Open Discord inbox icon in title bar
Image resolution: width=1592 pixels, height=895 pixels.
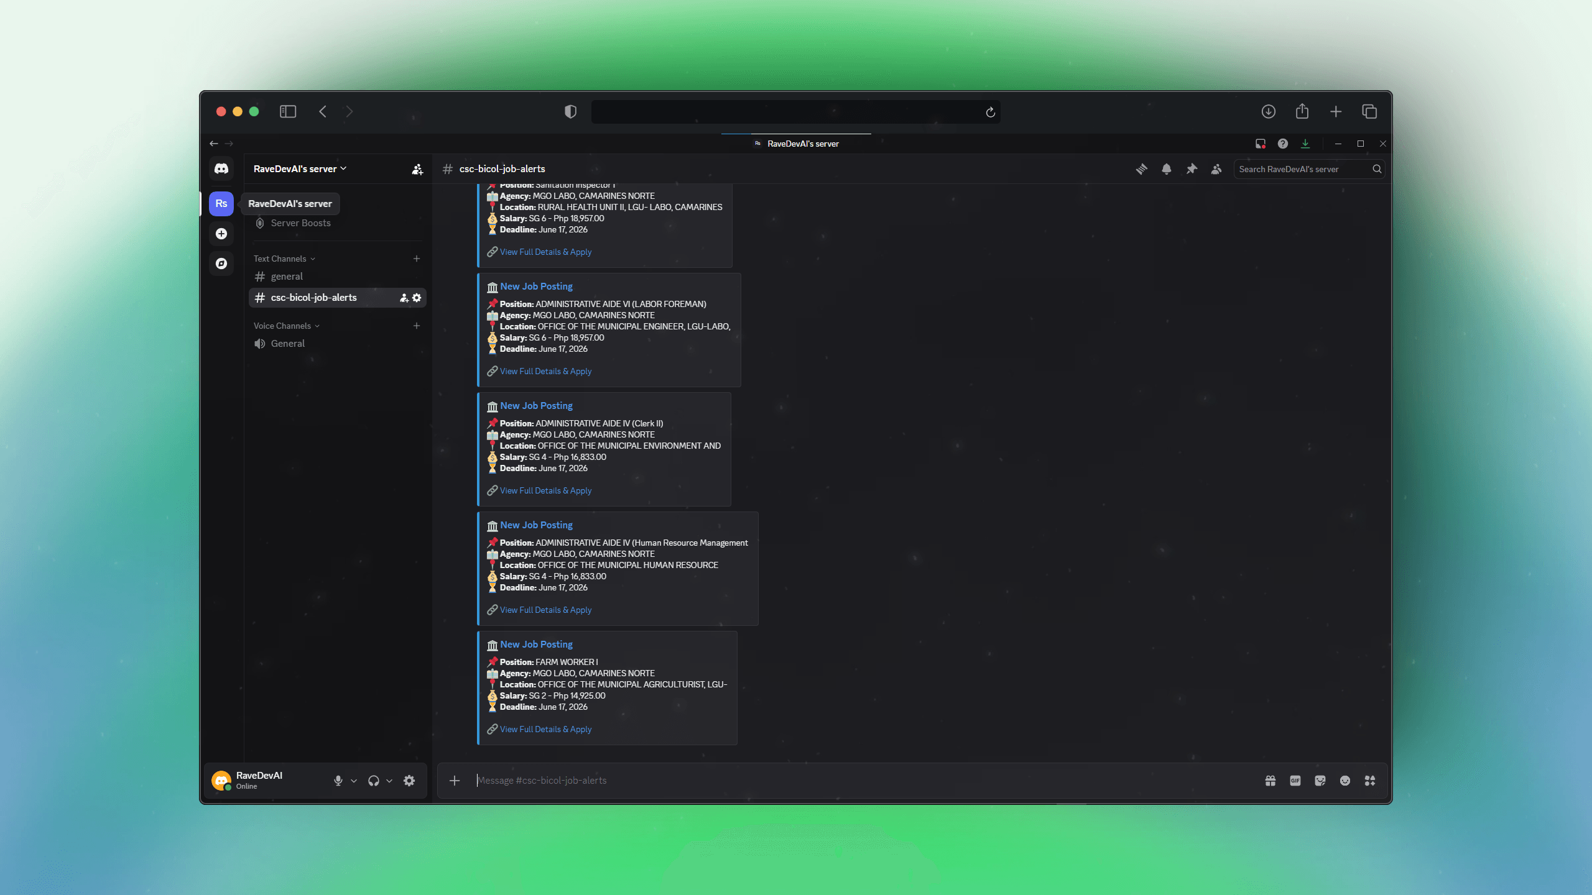[1261, 144]
